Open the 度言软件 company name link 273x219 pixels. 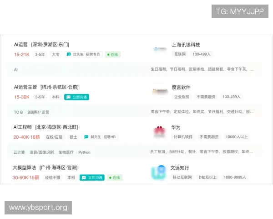coord(181,87)
